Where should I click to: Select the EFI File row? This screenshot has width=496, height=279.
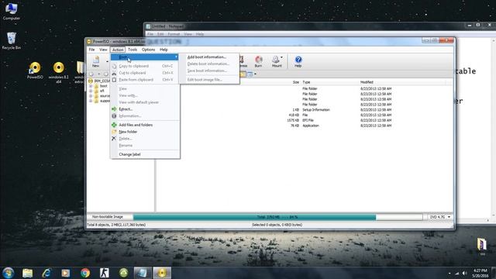pyautogui.click(x=304, y=120)
